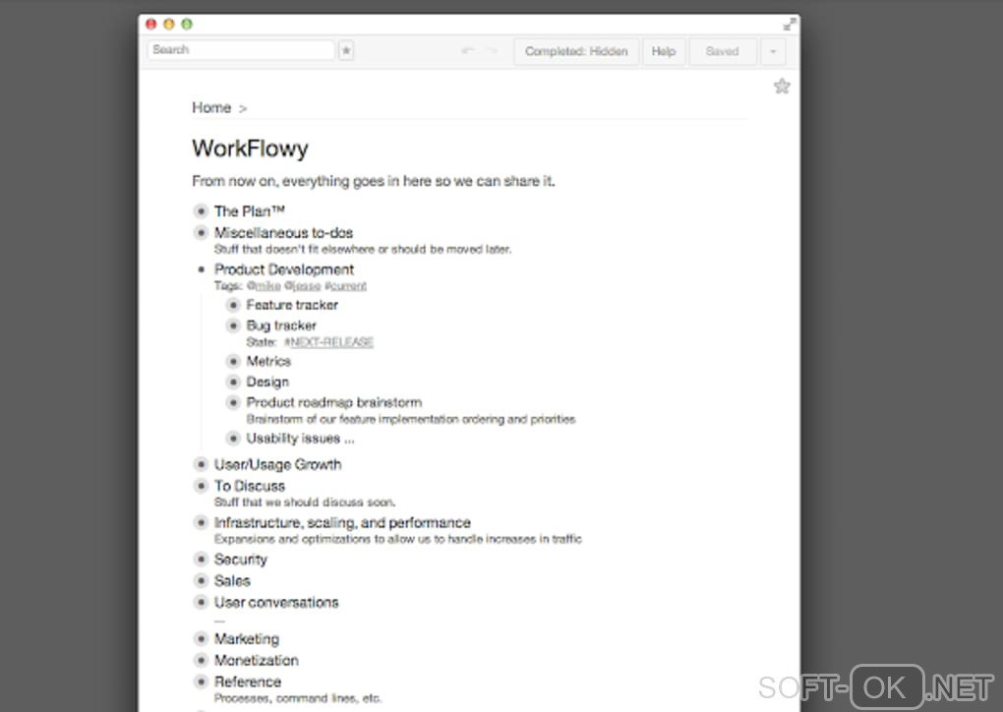Open the Help button
Screen dimensions: 1003x712
(664, 51)
